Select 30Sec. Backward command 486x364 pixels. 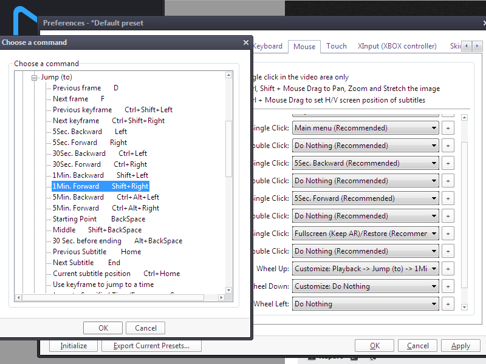point(100,153)
